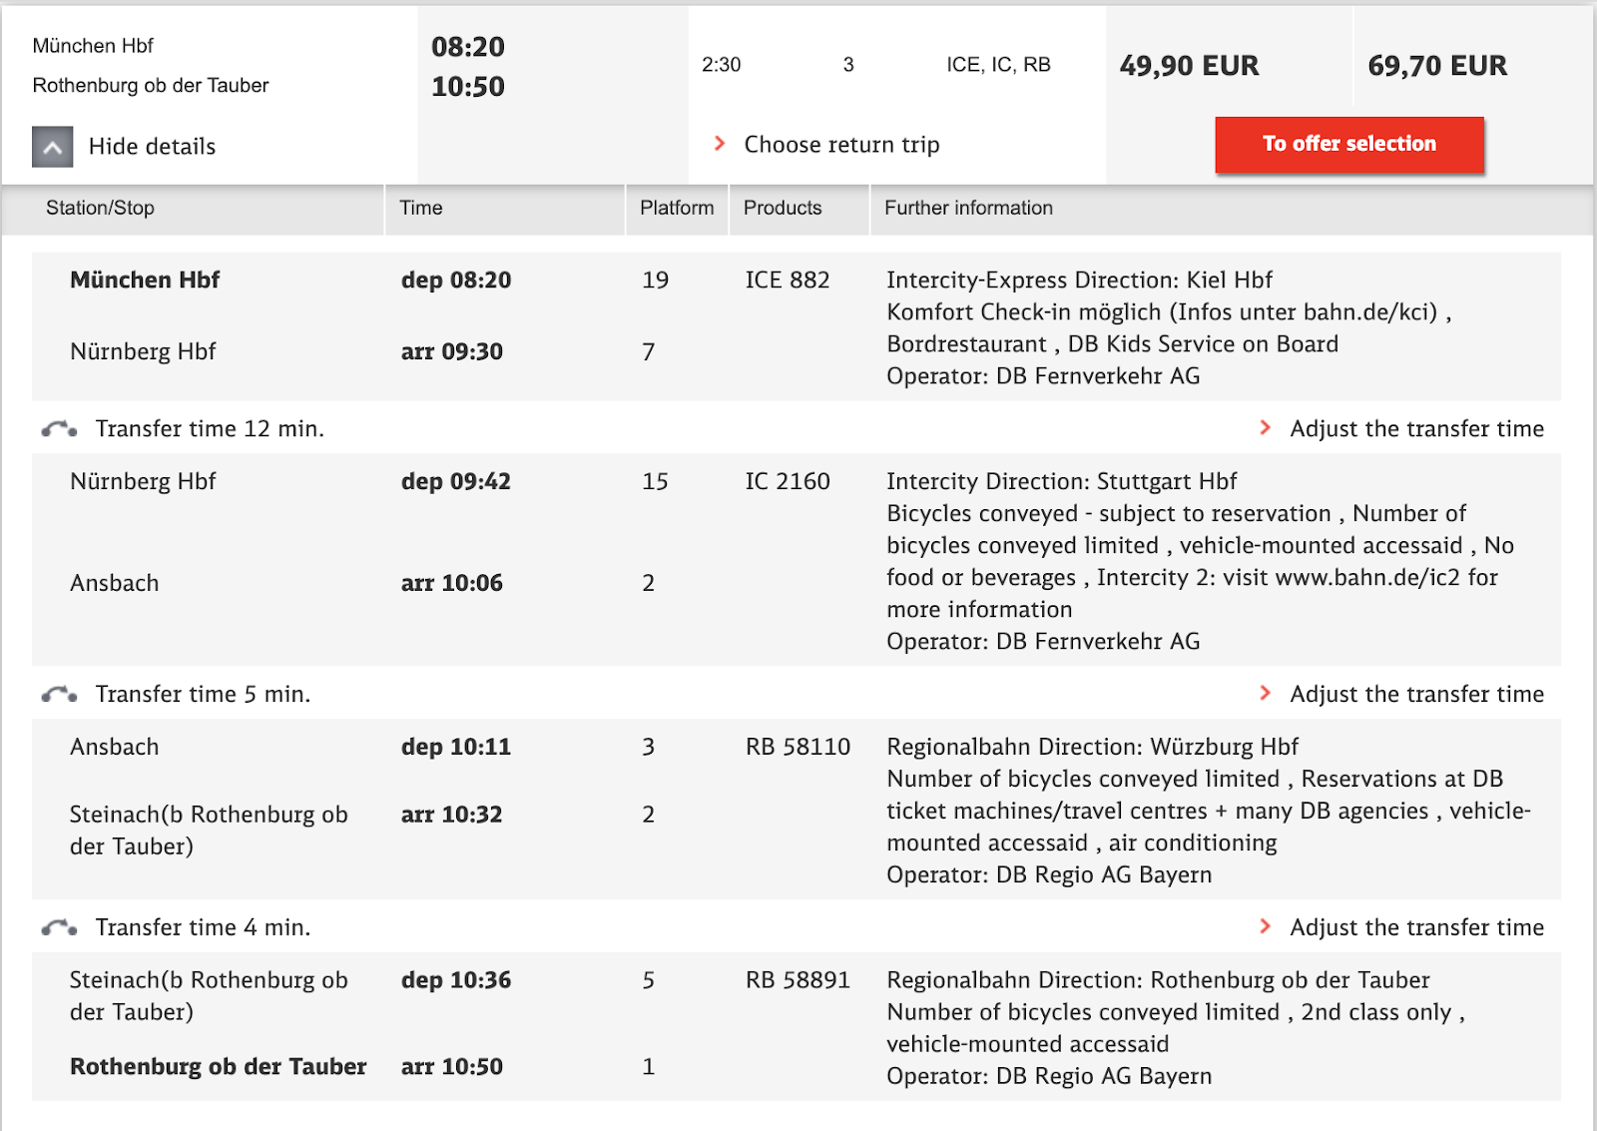Click the trip duration 2:30

(721, 65)
